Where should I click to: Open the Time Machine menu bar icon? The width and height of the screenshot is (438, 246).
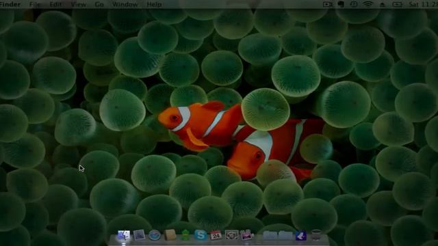[354, 4]
